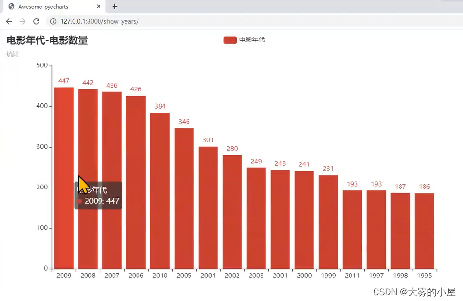463x301 pixels.
Task: Click the x-axis label 2006
Action: 136,276
